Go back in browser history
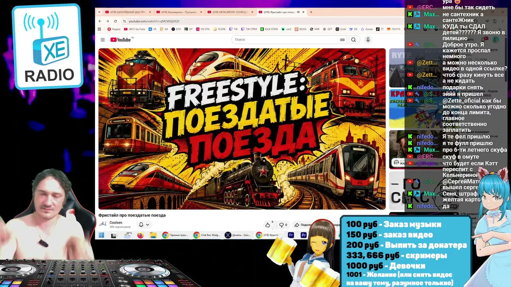Viewport: 511px width, 287px height. 100,21
